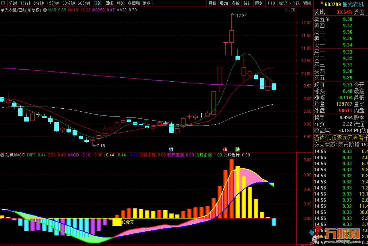
Task: Select the 日线 daily chart tab
Action: tap(98, 3)
